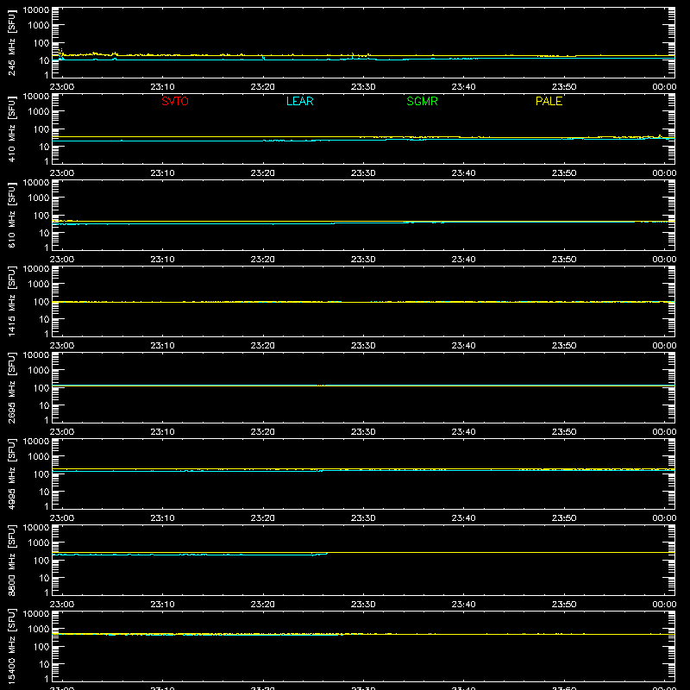
Task: Click the 00:00 tick under the 8800 MHz plot
Action: 664,605
